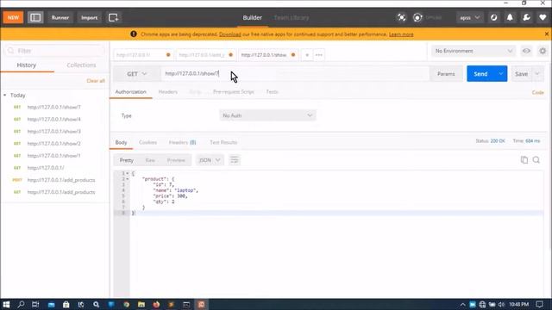The height and width of the screenshot is (310, 552).
Task: Open the POST add_products history entry
Action: click(x=61, y=180)
